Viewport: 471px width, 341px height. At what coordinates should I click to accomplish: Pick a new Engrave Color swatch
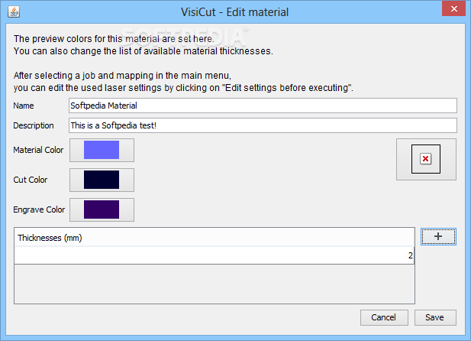(x=102, y=209)
